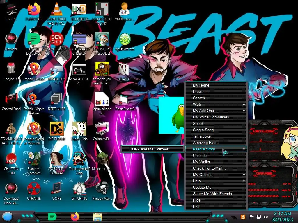298x223 pixels.
Task: Select Update Me
Action: [x=216, y=187]
